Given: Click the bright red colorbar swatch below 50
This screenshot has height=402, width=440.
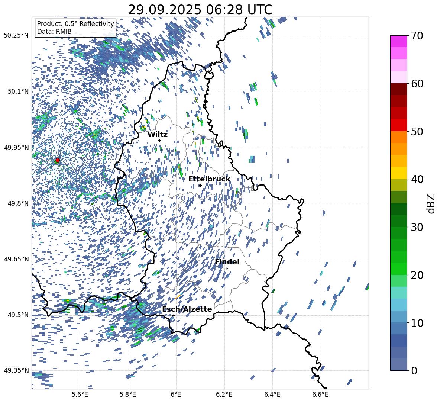Looking at the screenshot, I should (398, 125).
